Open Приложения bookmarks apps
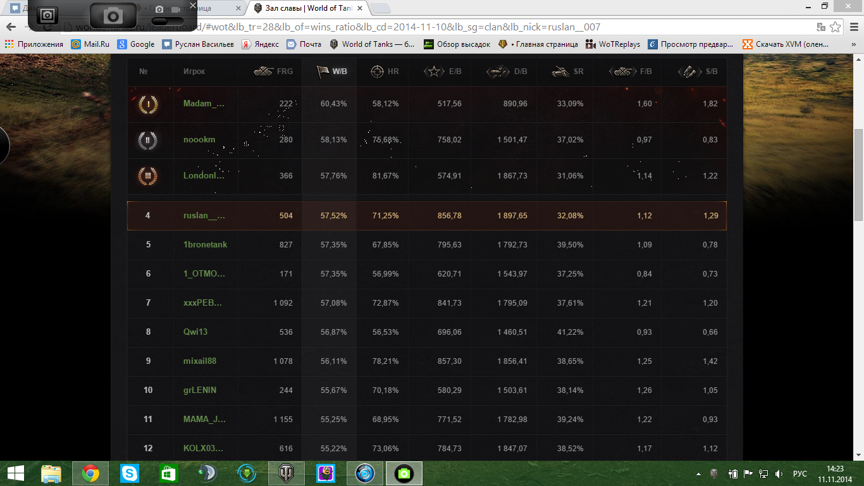Screen dimensions: 864x486 click(34, 44)
